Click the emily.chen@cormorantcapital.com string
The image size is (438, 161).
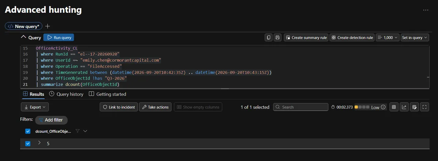point(120,60)
